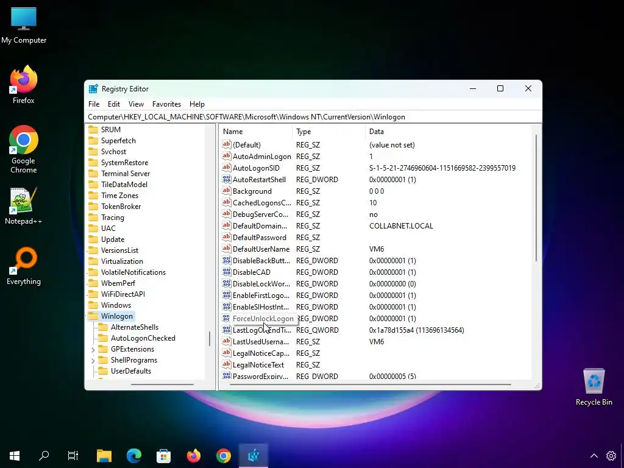Click the Firefox taskbar icon
This screenshot has width=624, height=468.
194,456
